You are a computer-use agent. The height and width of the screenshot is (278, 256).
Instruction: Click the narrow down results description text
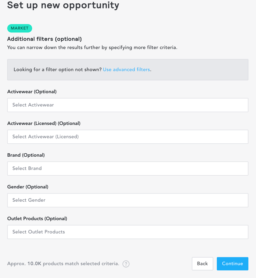(92, 48)
